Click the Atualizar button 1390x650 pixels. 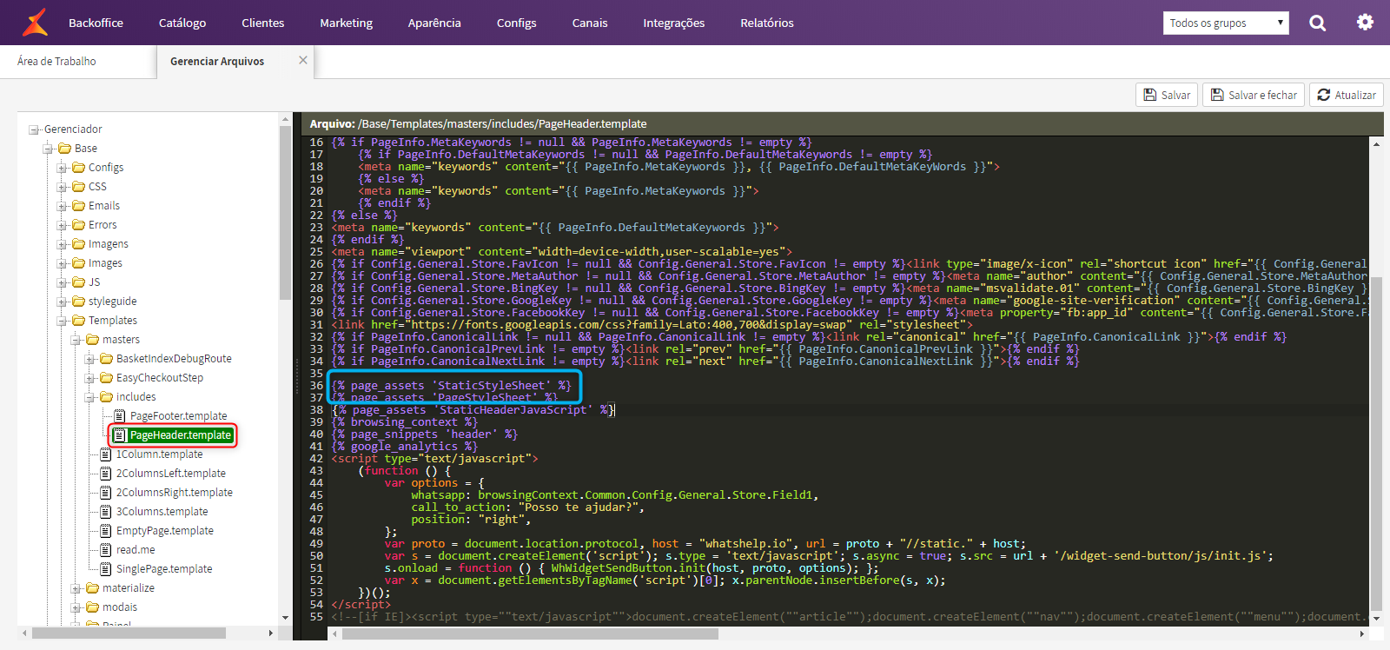(1347, 95)
